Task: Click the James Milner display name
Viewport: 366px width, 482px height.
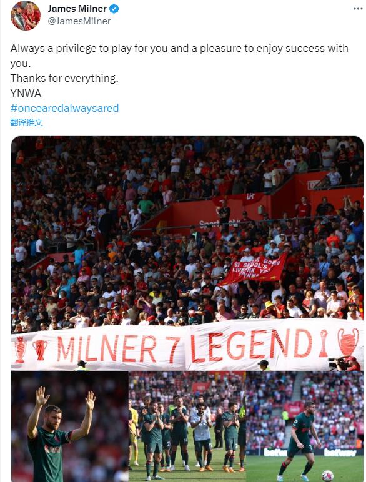Action: (77, 9)
